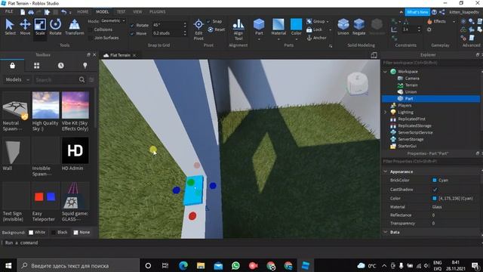Click the Run a command bar
The height and width of the screenshot is (272, 483).
tap(241, 243)
